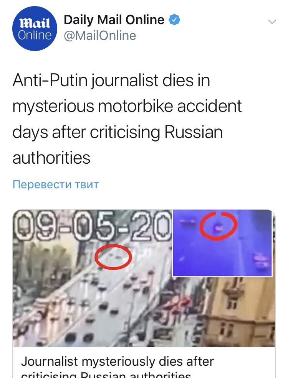Click the red circle on the road
288x378 pixels.
[113, 256]
